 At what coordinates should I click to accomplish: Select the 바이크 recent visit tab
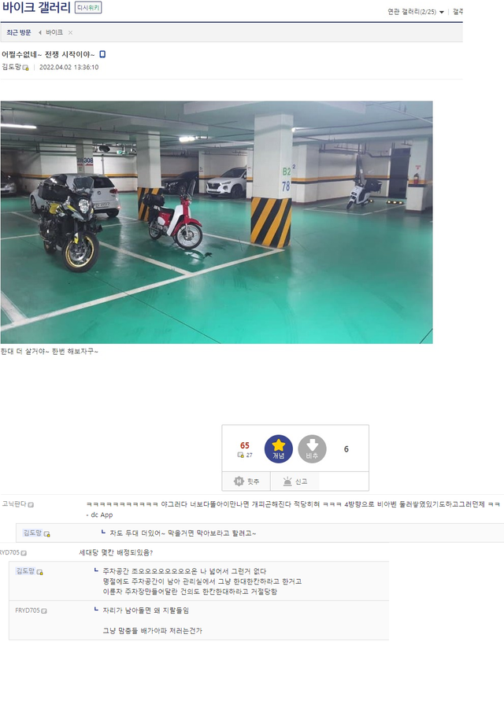[54, 33]
